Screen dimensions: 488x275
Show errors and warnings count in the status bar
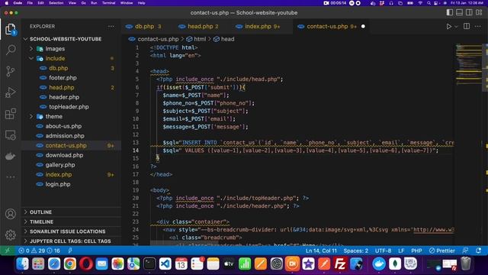(39, 251)
